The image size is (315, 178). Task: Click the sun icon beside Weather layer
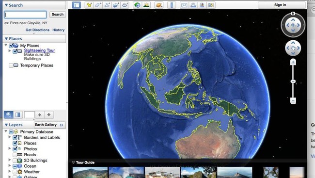pyautogui.click(x=20, y=172)
